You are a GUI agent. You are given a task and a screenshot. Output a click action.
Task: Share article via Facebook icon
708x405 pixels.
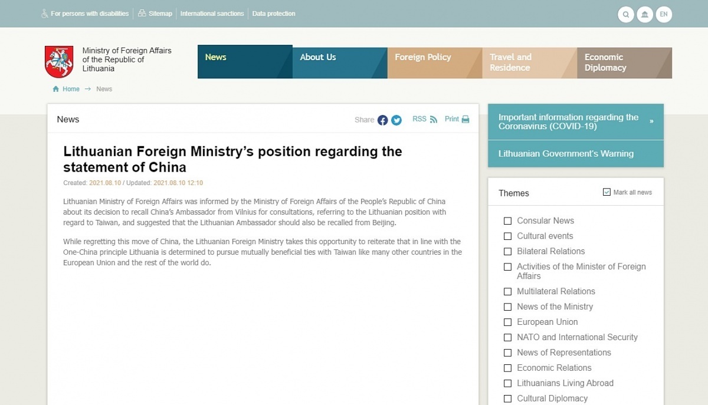(x=383, y=120)
